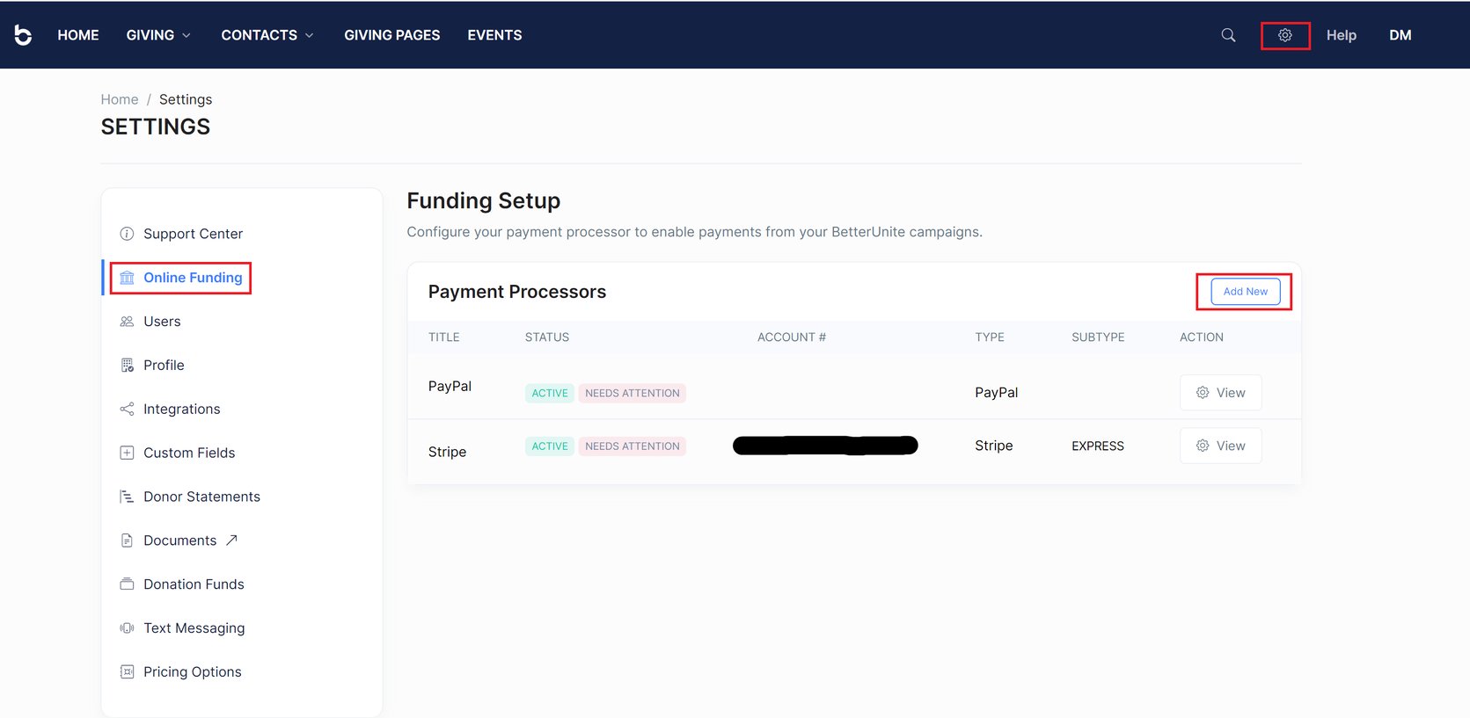Click the Documents page icon

pos(127,540)
